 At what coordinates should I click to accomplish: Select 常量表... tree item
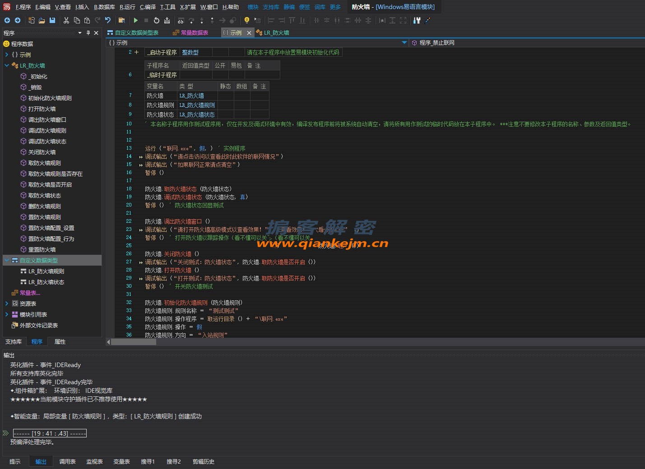pos(30,293)
